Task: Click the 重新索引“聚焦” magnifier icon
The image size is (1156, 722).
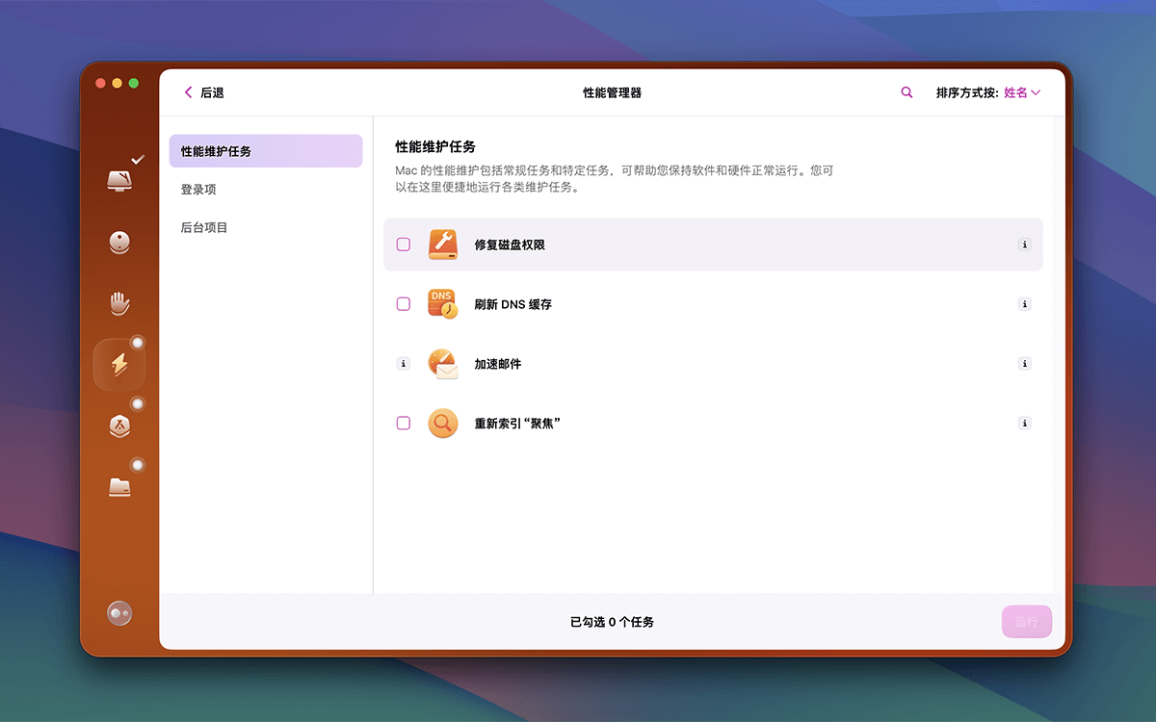Action: [x=443, y=424]
